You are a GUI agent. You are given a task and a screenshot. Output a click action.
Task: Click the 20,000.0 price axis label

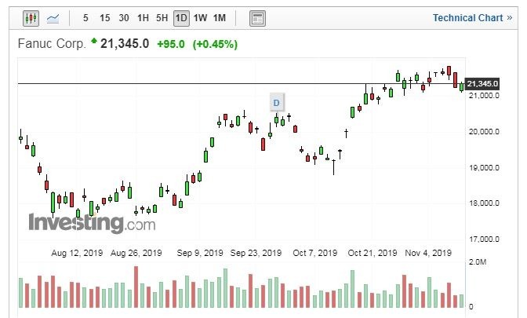[x=484, y=132]
